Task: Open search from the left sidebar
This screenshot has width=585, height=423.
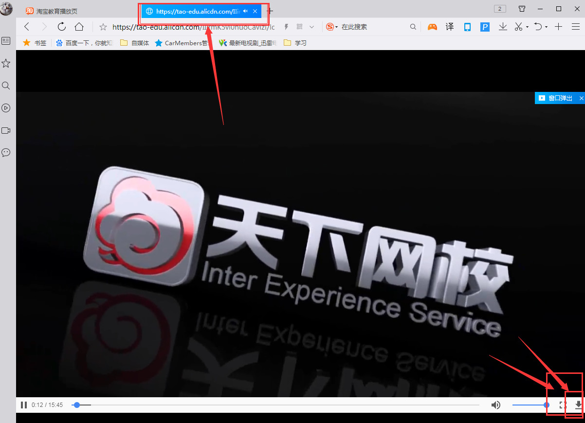Action: coord(6,86)
